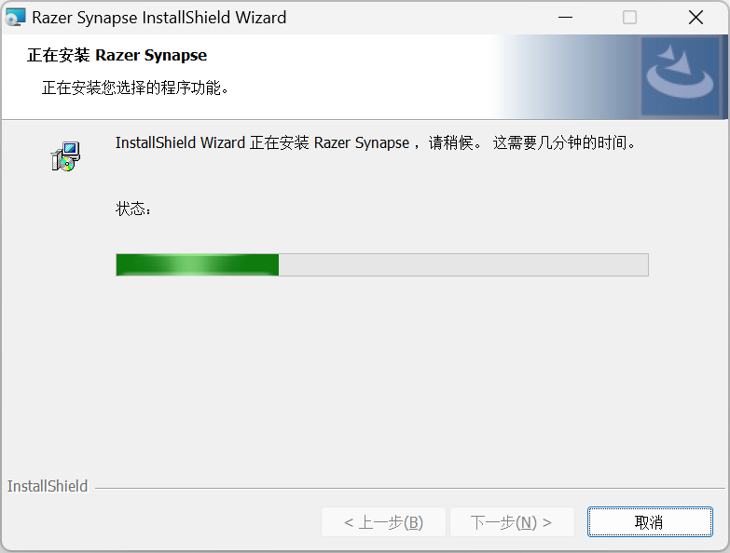Click the subtitle 正在安装您选择的程序功能
This screenshot has height=553, width=730.
[x=135, y=88]
